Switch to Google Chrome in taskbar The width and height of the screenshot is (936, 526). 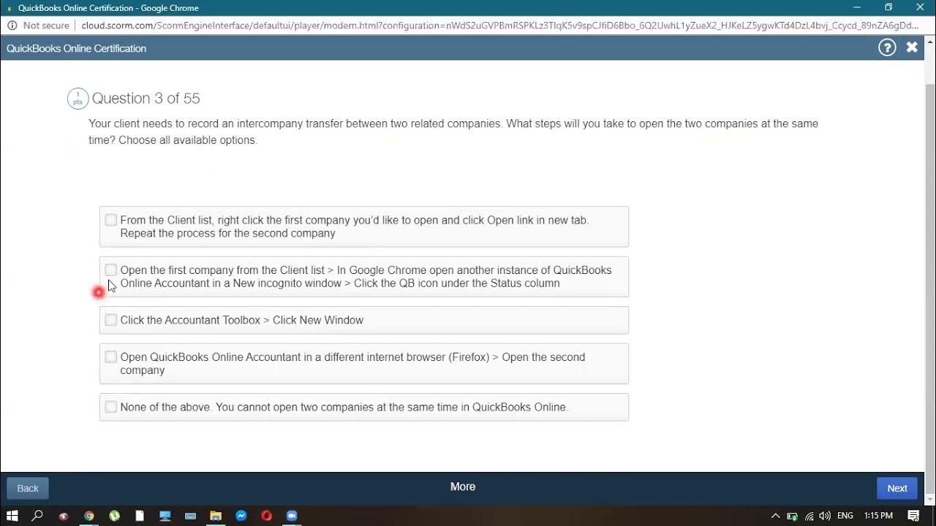coord(88,516)
